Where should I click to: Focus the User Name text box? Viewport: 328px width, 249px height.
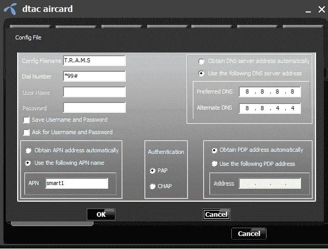94,92
